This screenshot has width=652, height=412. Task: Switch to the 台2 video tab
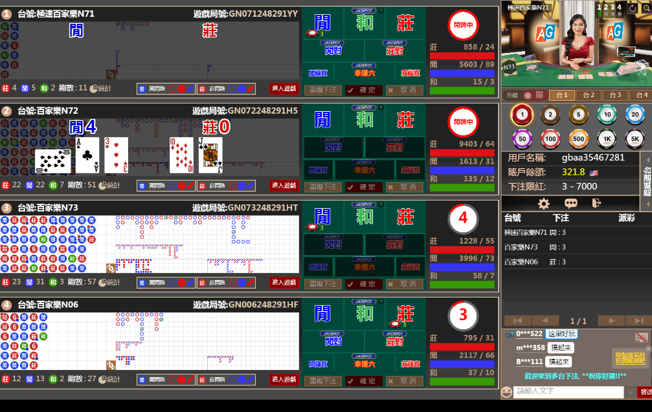588,95
